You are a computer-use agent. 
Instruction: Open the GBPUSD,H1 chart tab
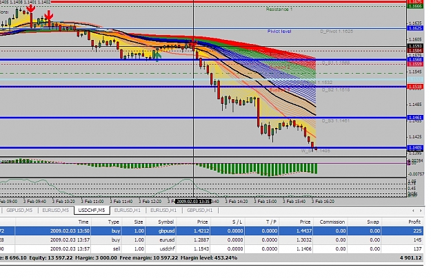[199, 211]
